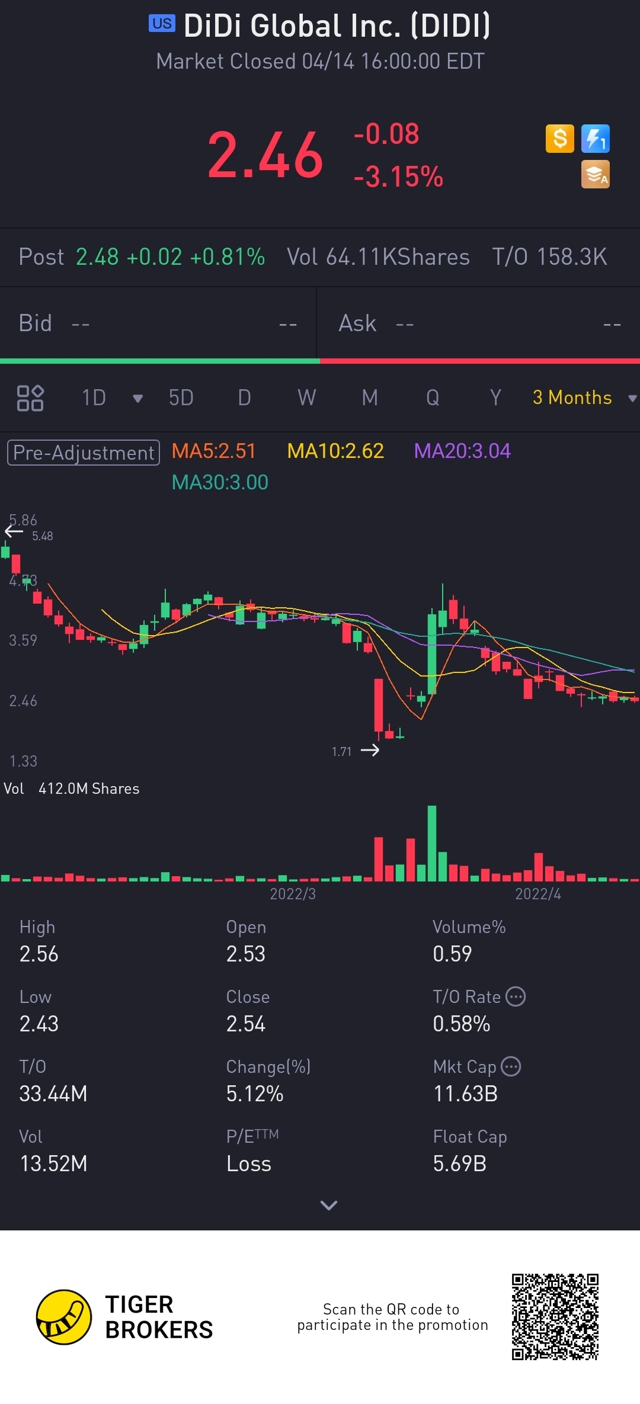Tap the Open value 2.53
The height and width of the screenshot is (1404, 640).
[x=246, y=954]
